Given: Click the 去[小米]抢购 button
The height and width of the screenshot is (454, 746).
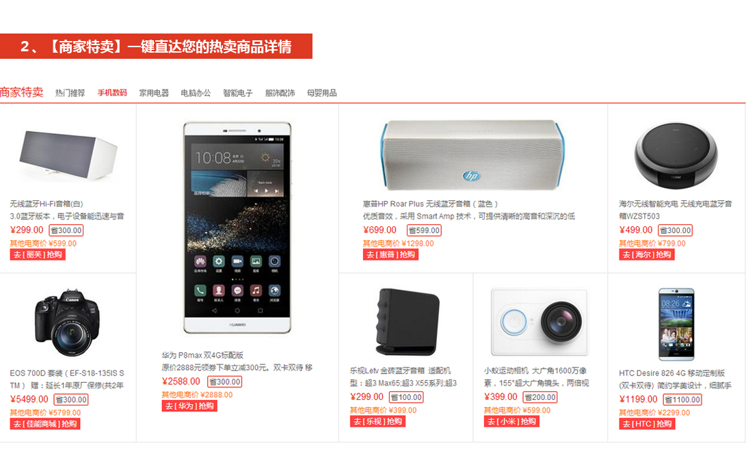Looking at the screenshot, I should coord(511,422).
